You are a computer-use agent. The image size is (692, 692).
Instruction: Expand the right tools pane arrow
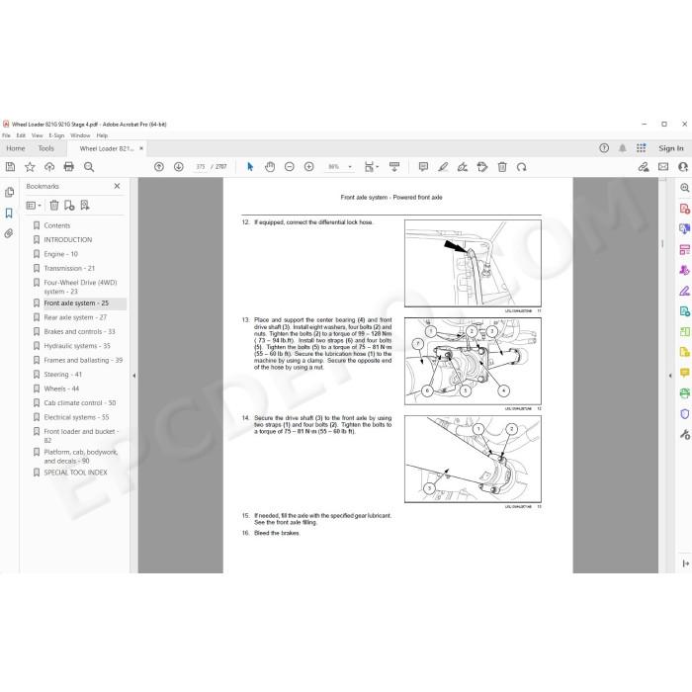[670, 376]
